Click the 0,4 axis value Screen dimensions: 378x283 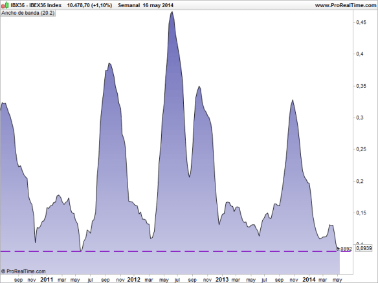360,54
